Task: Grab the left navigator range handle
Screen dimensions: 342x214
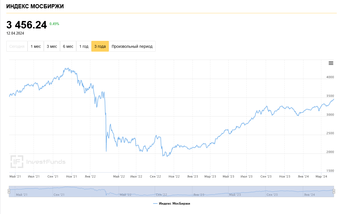Action: [9, 191]
